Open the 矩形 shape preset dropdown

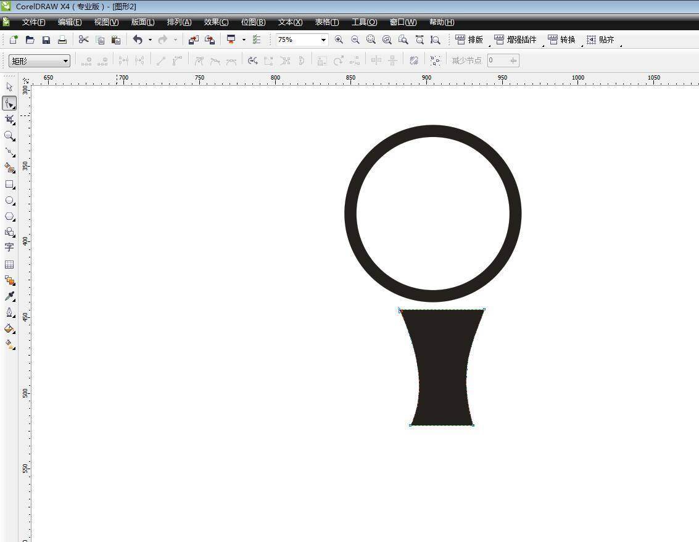coord(65,61)
